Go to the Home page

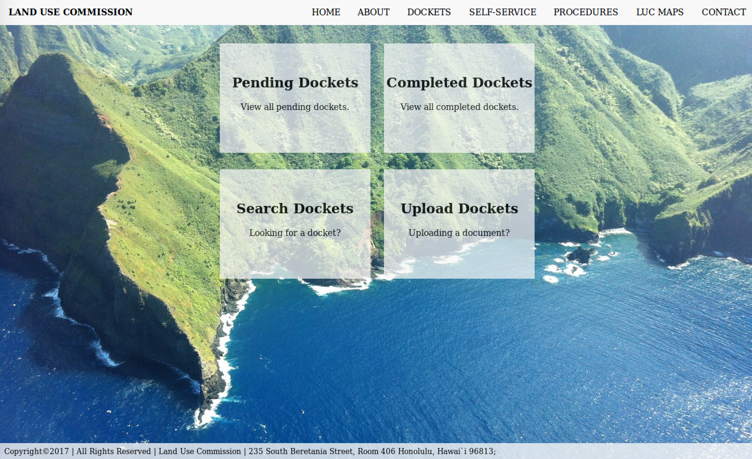[x=326, y=12]
